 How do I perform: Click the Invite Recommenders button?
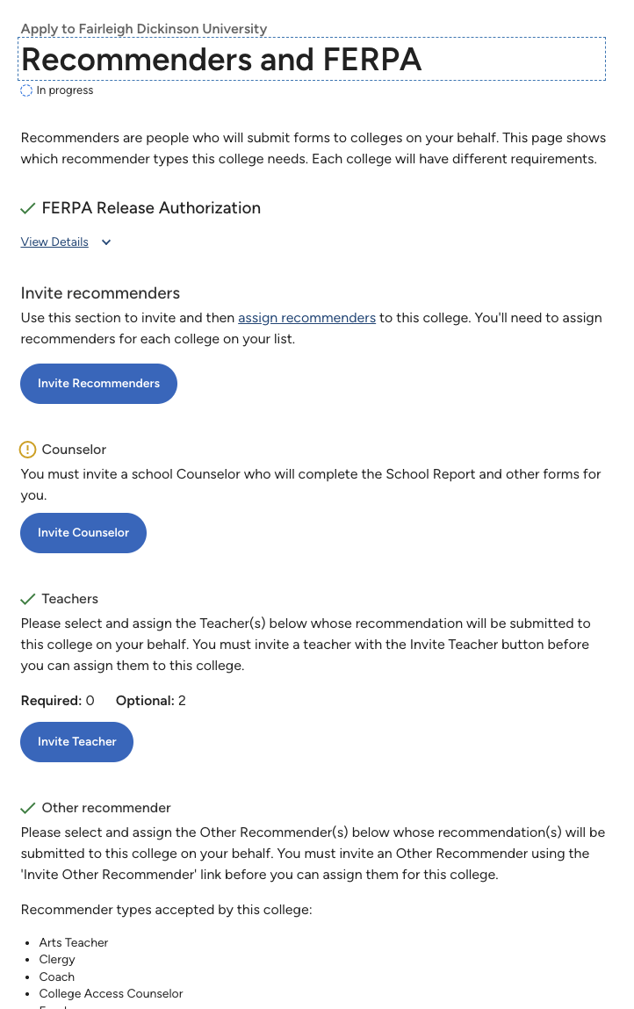tap(98, 384)
